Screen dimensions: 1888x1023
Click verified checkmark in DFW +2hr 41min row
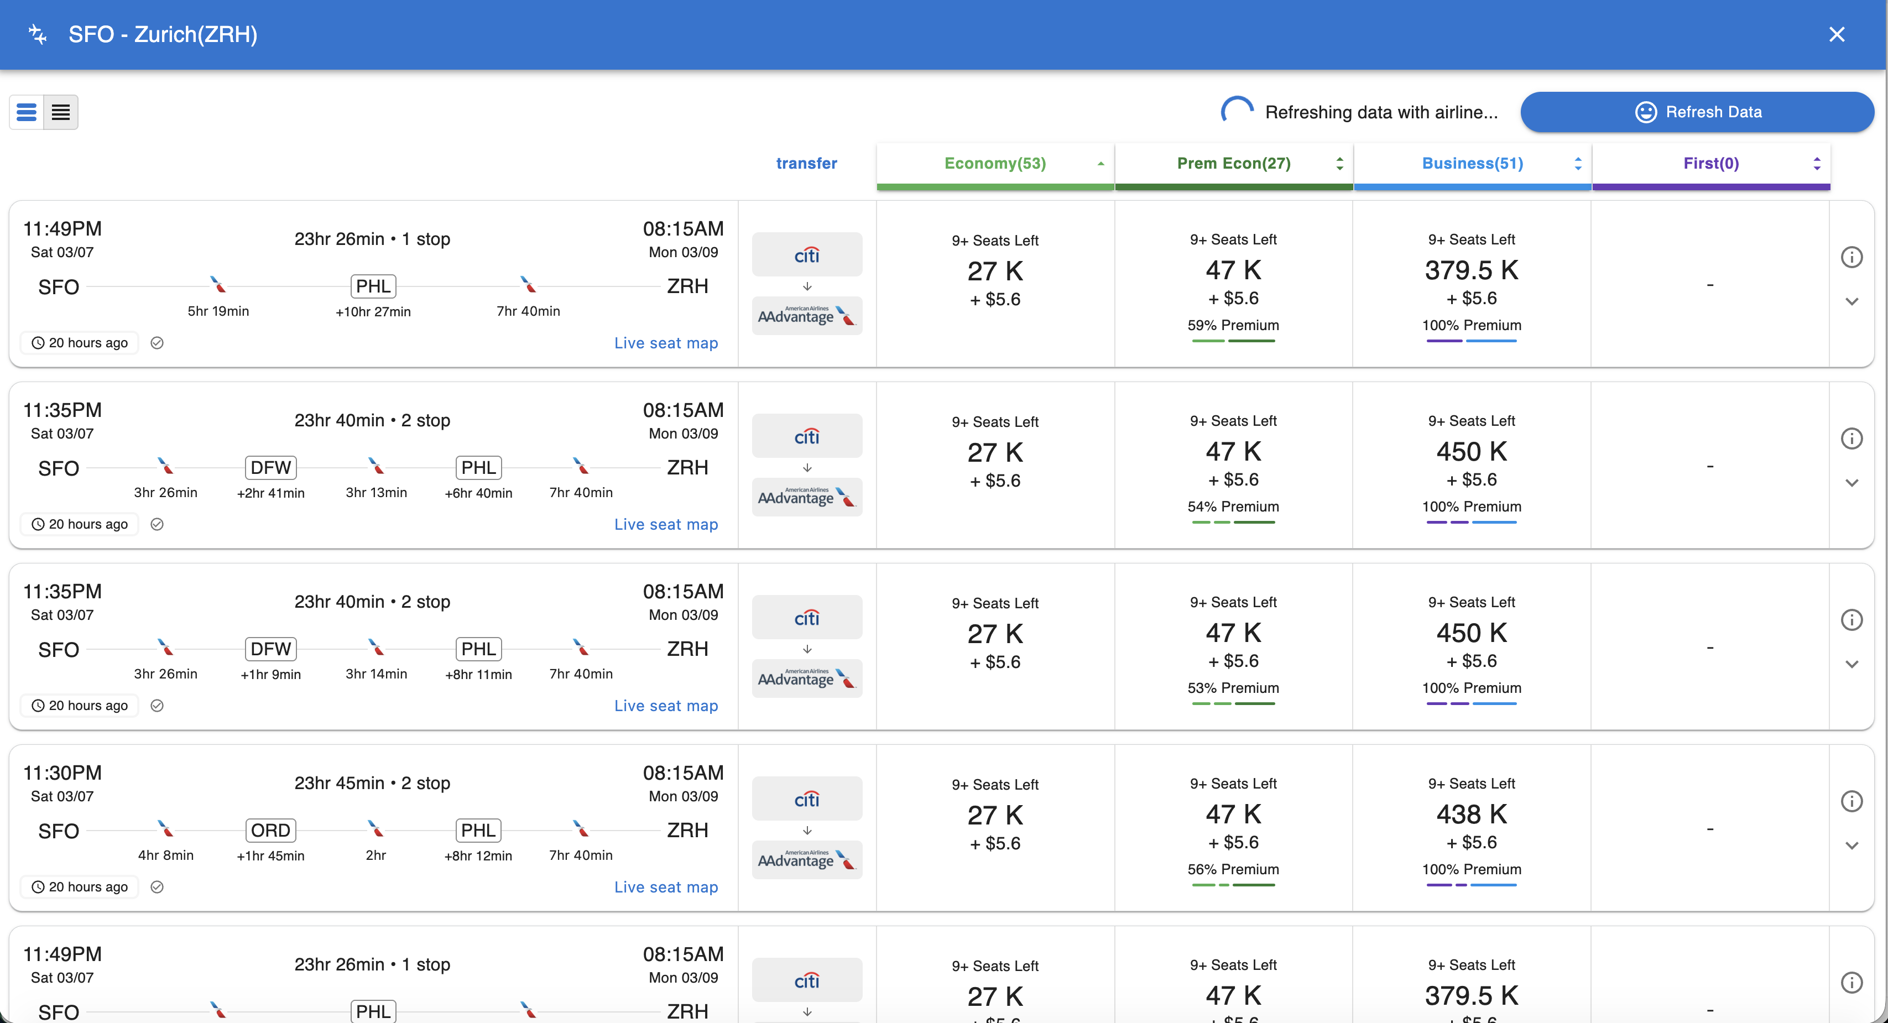pos(157,525)
